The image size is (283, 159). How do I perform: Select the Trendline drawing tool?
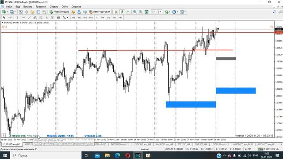click(29, 18)
